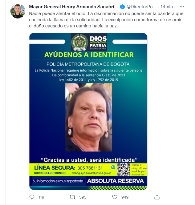Click the mebog.sijin-armar@policia.gov.co email text
Screen dimensions: 195x205
(x=91, y=173)
